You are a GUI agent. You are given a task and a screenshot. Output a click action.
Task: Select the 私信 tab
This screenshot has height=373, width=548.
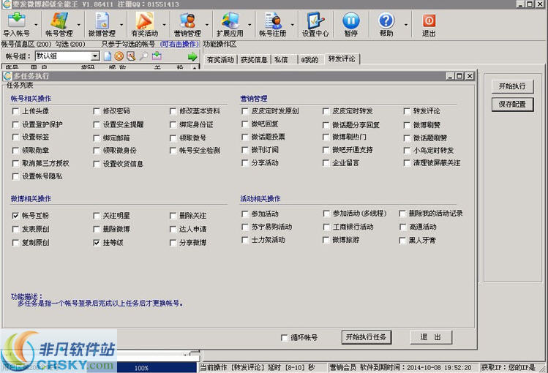point(282,60)
